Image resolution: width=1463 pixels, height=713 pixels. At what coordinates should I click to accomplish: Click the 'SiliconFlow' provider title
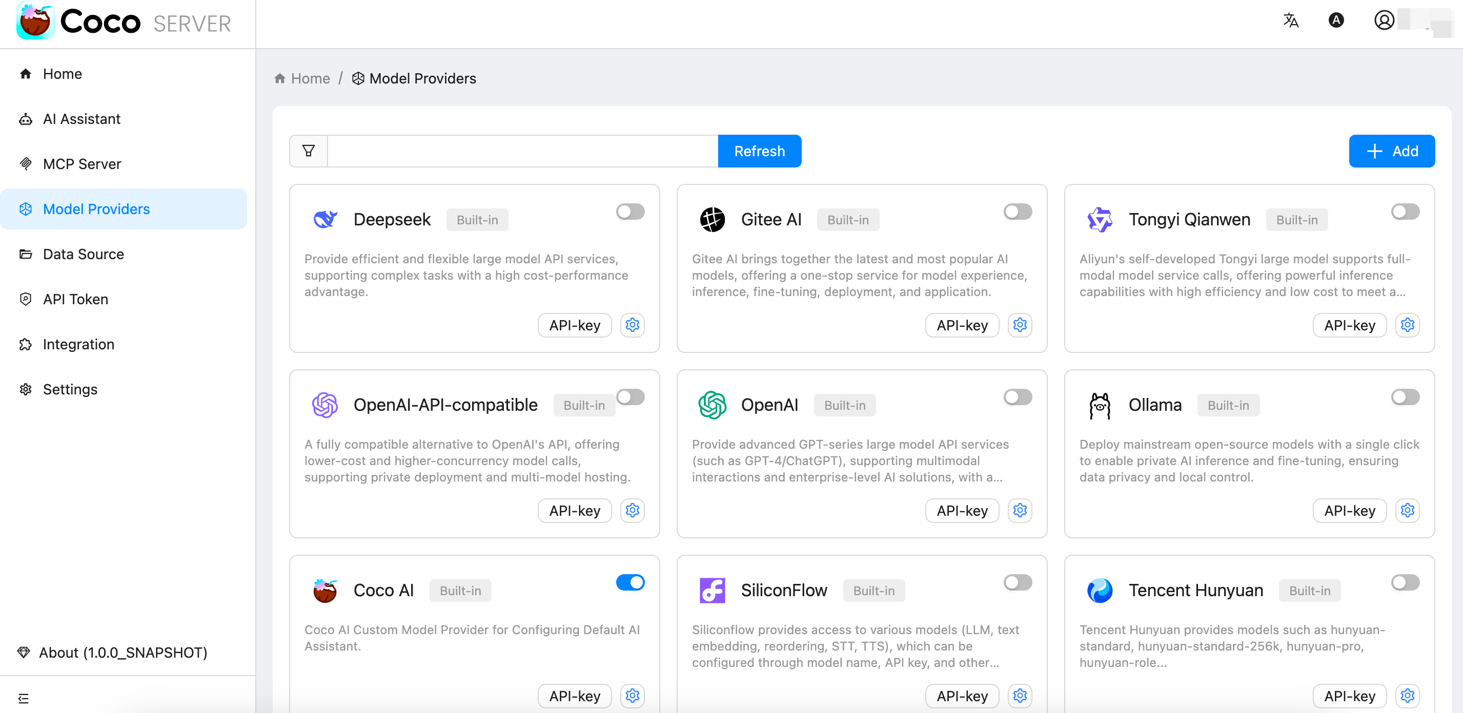coord(784,591)
